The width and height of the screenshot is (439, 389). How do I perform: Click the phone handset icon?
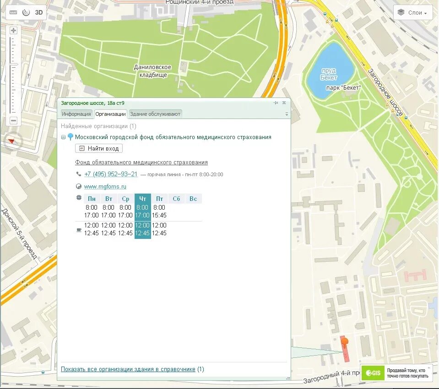78,174
